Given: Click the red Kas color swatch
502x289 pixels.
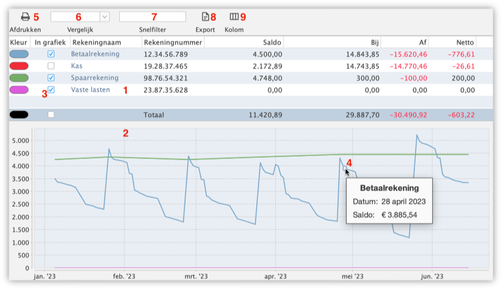Looking at the screenshot, I should [x=20, y=66].
